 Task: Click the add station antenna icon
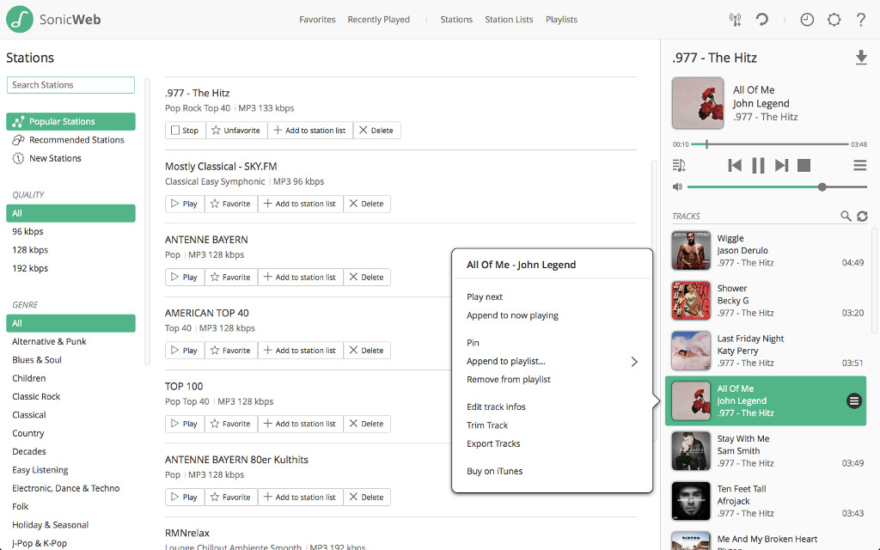tap(735, 20)
